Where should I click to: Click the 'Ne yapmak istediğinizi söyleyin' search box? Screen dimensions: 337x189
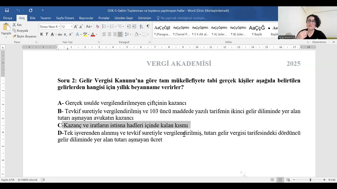(x=181, y=18)
